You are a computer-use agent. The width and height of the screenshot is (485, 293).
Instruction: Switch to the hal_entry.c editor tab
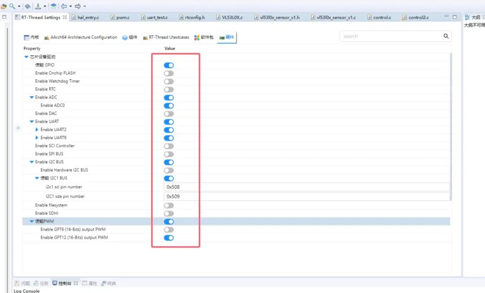point(85,17)
